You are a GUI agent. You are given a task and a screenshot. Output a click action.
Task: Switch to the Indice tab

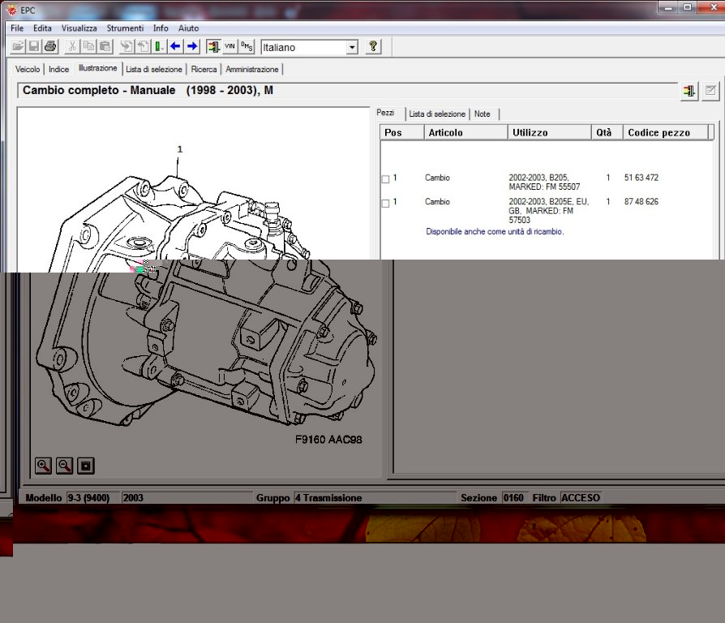pos(58,70)
